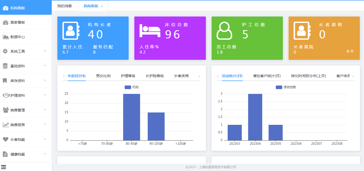364x171 pixels.
Task: Switch to the 我的消息 tab
Action: coord(65,6)
